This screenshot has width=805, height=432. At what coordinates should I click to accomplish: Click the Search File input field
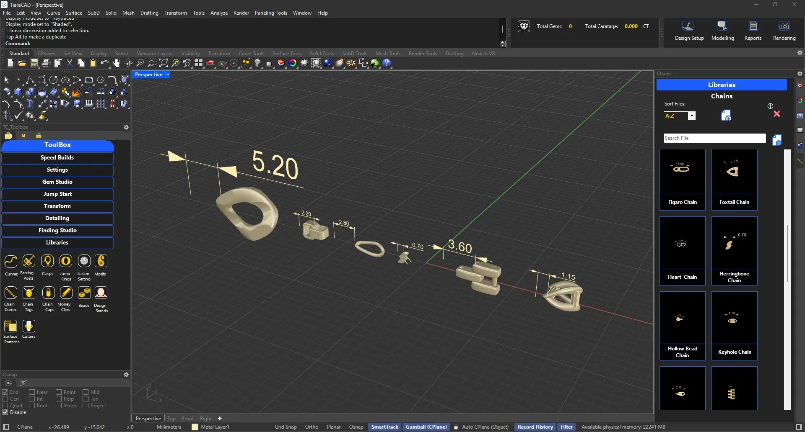click(x=714, y=138)
